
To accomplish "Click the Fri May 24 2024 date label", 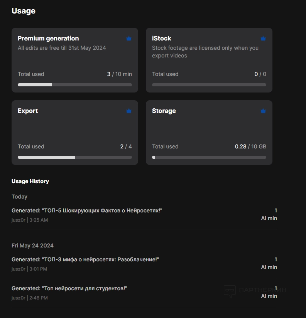I will (32, 246).
